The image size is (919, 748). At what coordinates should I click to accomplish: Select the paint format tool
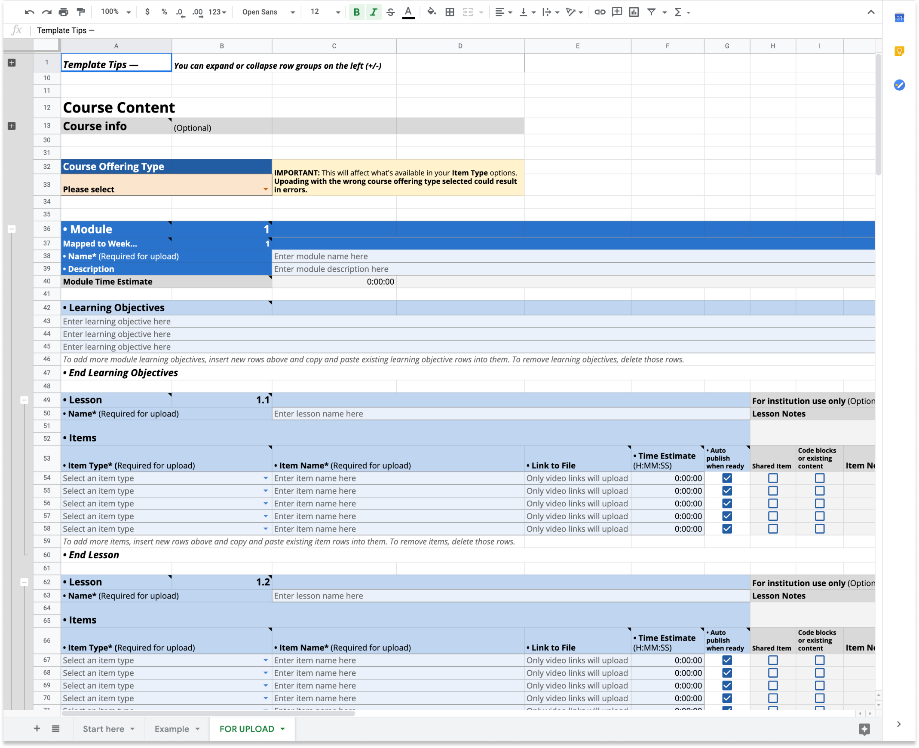81,12
